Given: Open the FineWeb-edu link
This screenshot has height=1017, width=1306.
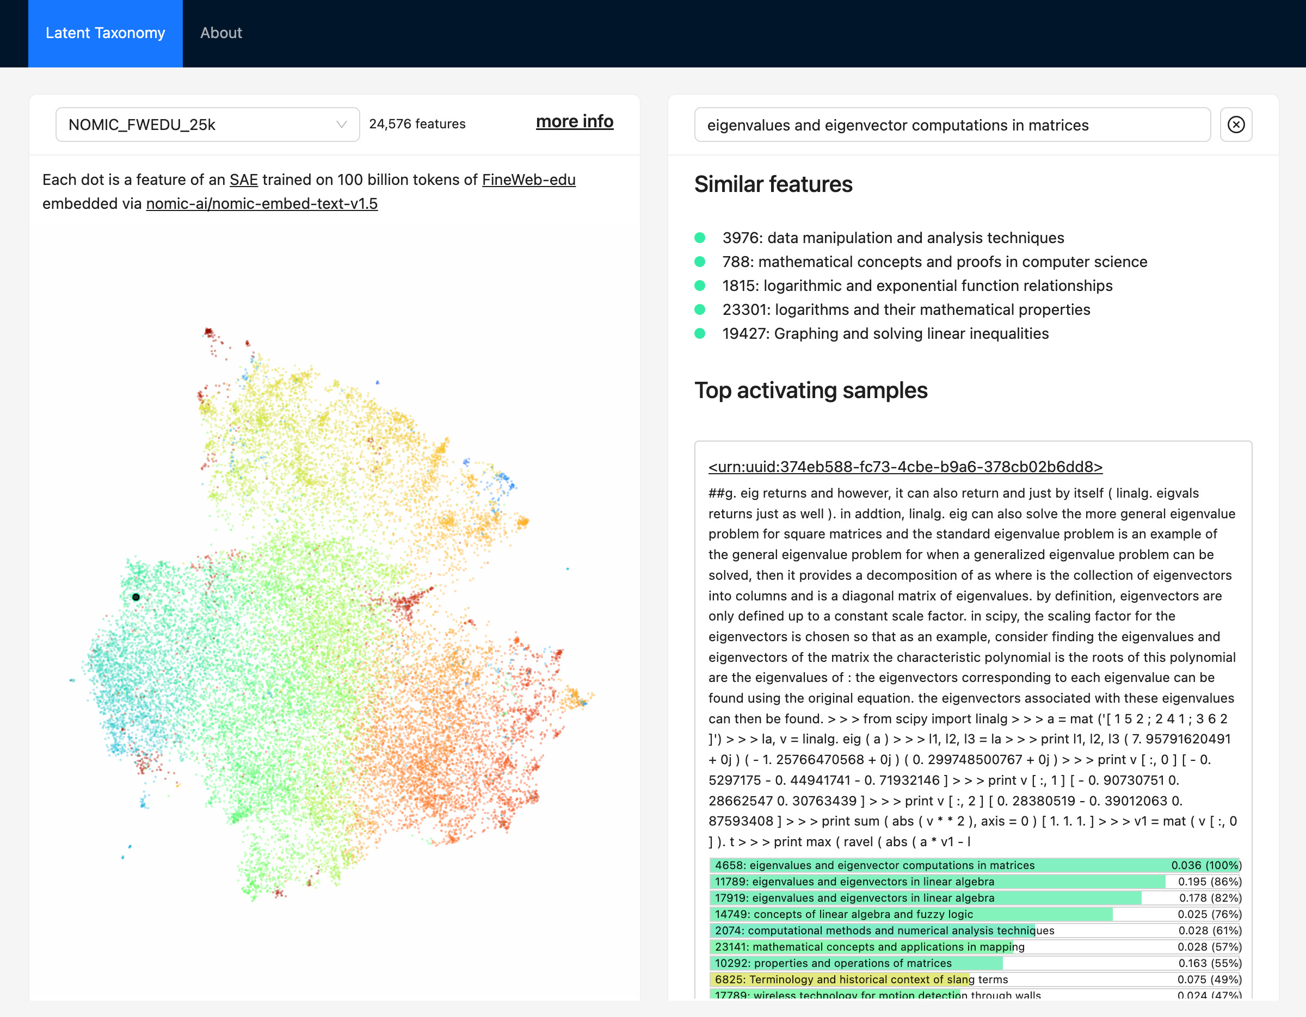Looking at the screenshot, I should click(x=528, y=180).
